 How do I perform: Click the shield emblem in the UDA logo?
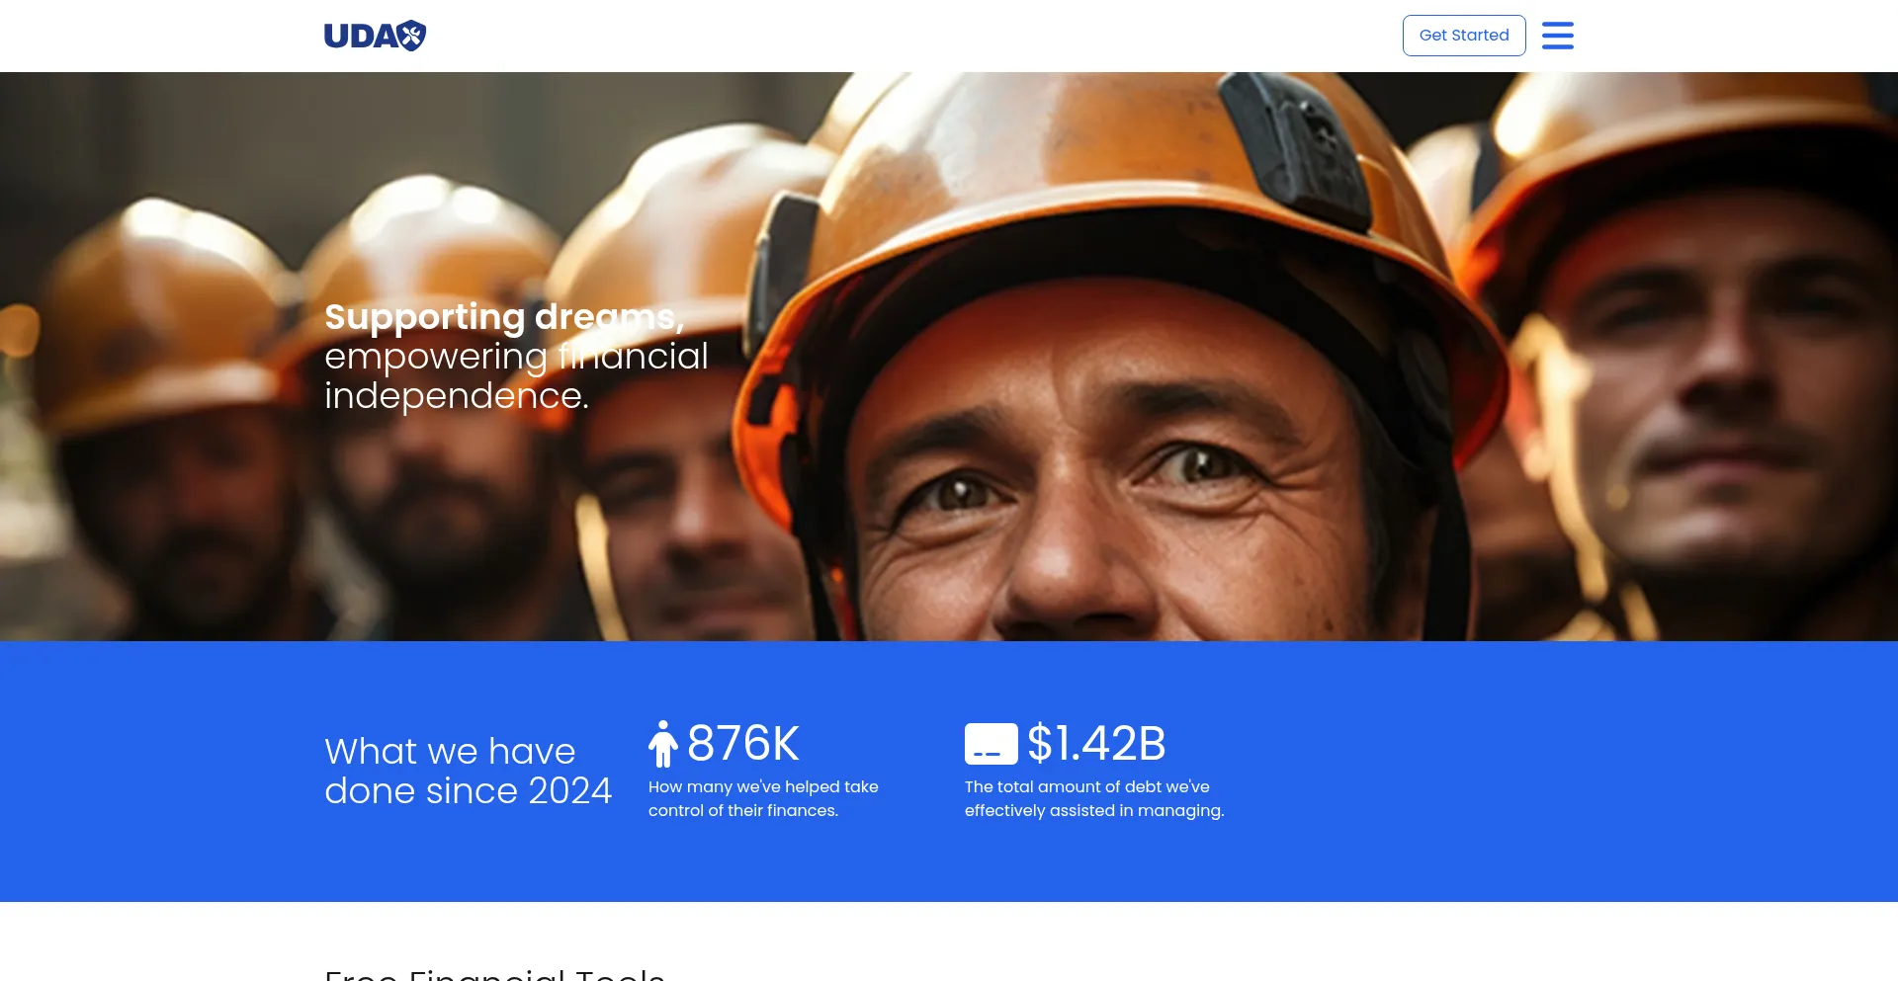coord(412,36)
